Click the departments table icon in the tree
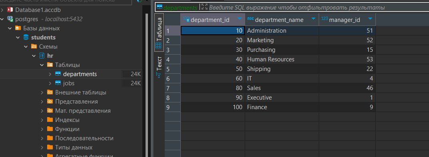Viewport: 429px width, 157px height. coord(58,74)
